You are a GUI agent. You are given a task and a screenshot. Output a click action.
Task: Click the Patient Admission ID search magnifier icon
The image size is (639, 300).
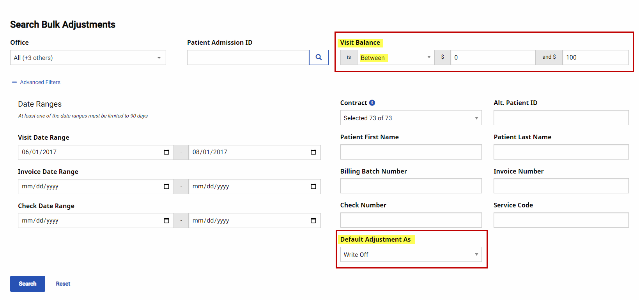[319, 57]
